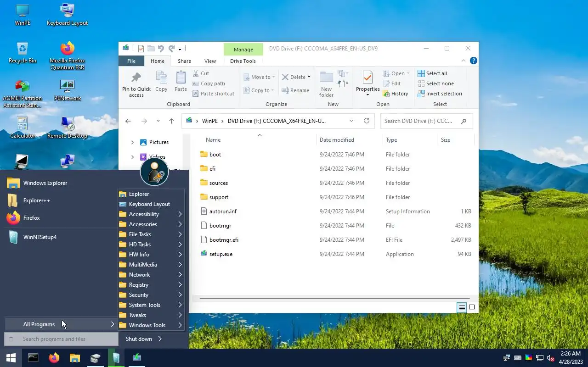
Task: Open the File tab
Action: click(x=131, y=61)
